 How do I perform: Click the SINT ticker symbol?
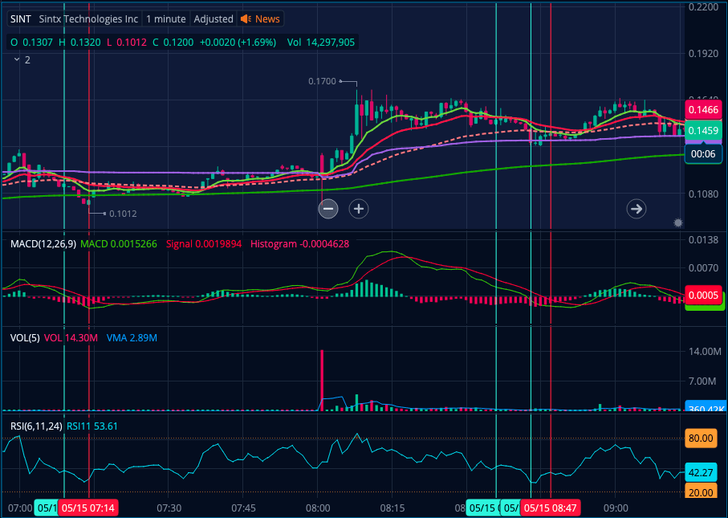coord(21,18)
